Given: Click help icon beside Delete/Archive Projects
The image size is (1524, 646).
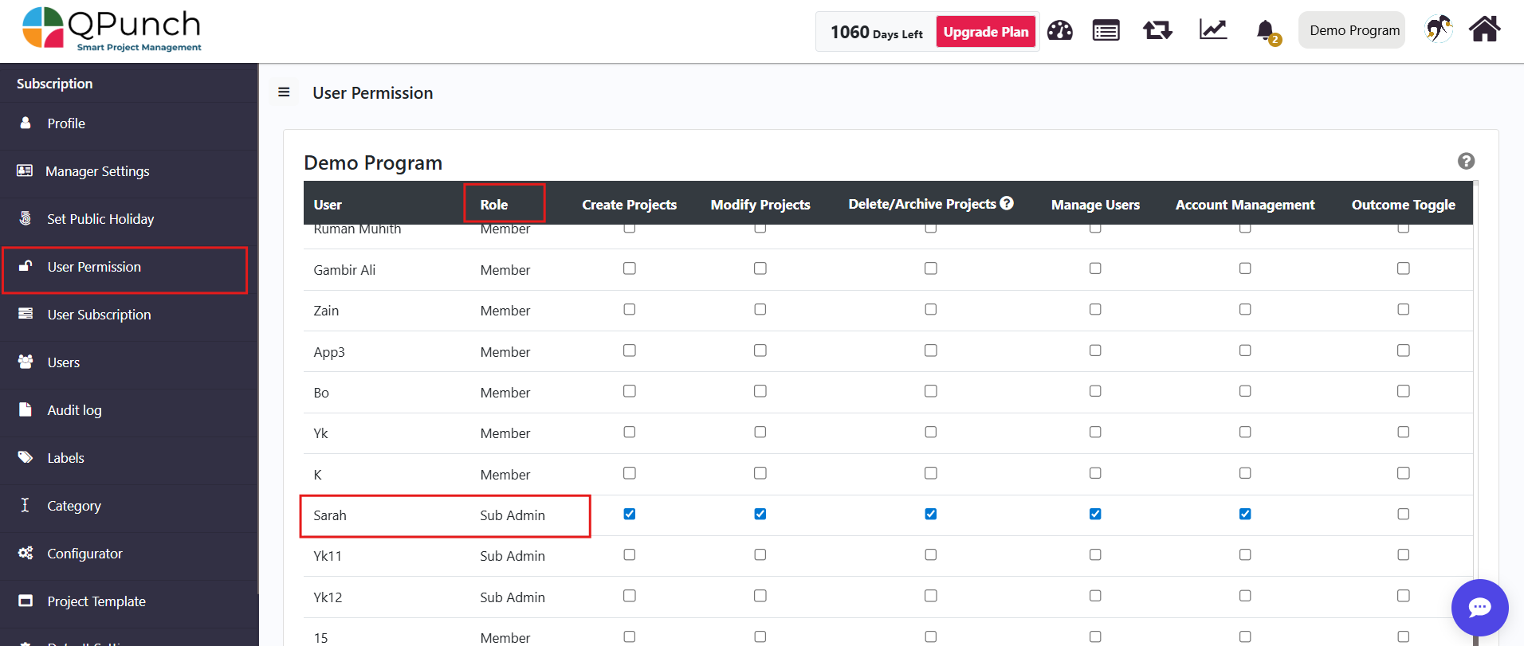Looking at the screenshot, I should [x=1007, y=203].
